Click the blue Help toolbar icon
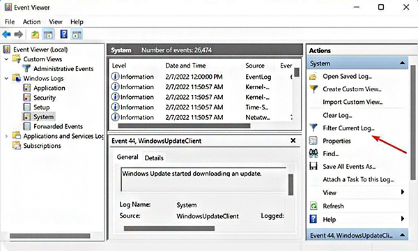The width and height of the screenshot is (418, 251). pos(63,34)
